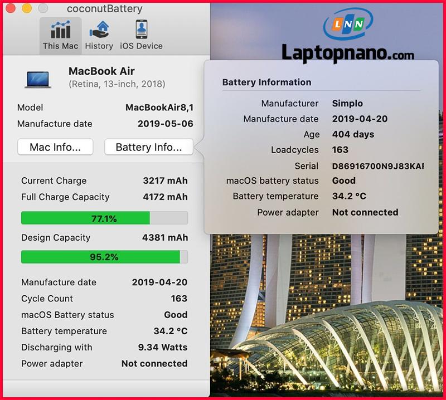The image size is (446, 400).
Task: Click the yellow minimize window button
Action: pos(27,8)
